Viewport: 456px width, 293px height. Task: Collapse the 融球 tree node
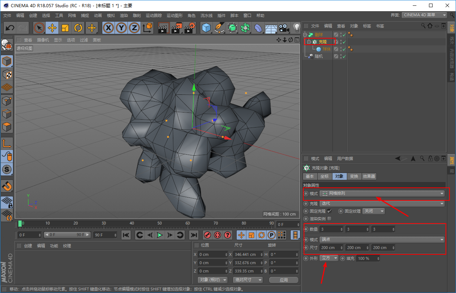point(305,35)
